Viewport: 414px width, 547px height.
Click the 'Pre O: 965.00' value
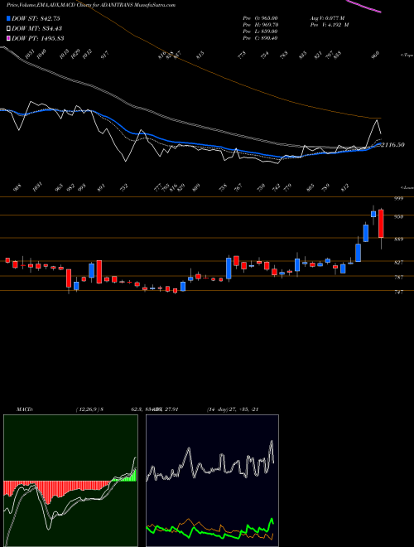260,18
